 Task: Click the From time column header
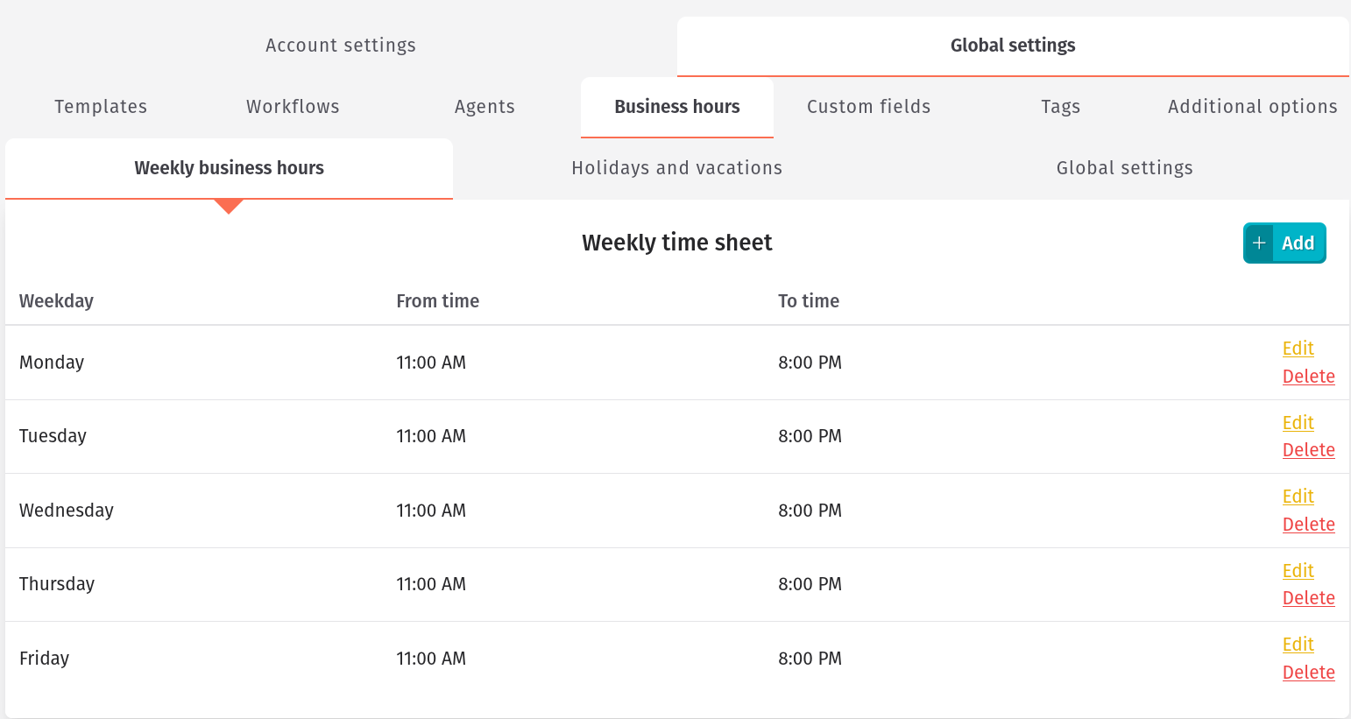437,301
